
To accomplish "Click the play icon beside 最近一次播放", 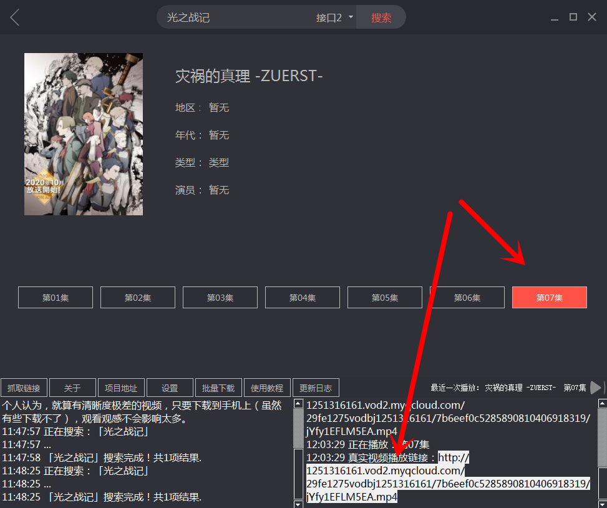I will coord(596,388).
